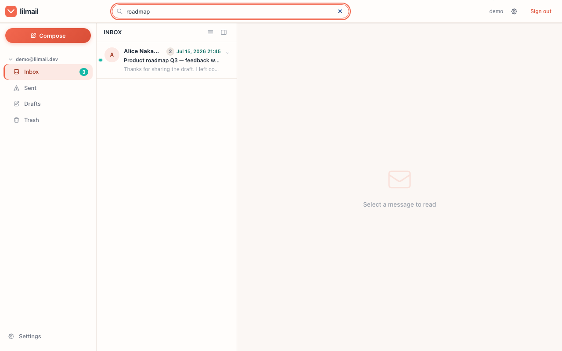Click the INBOX list heading
Image resolution: width=562 pixels, height=351 pixels.
click(x=113, y=32)
